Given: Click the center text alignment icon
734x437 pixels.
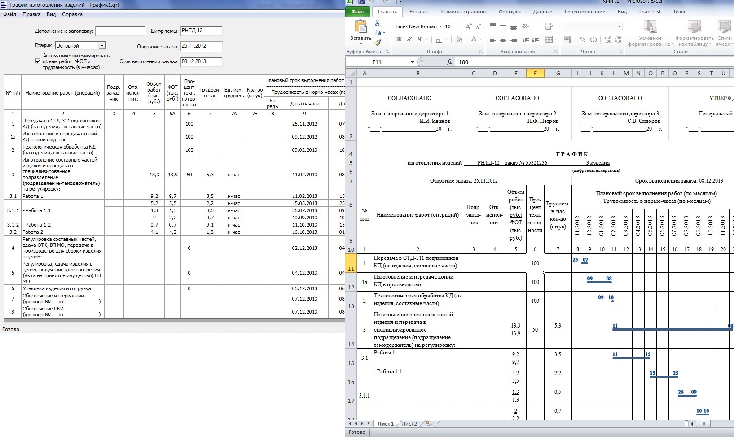Looking at the screenshot, I should [x=503, y=39].
